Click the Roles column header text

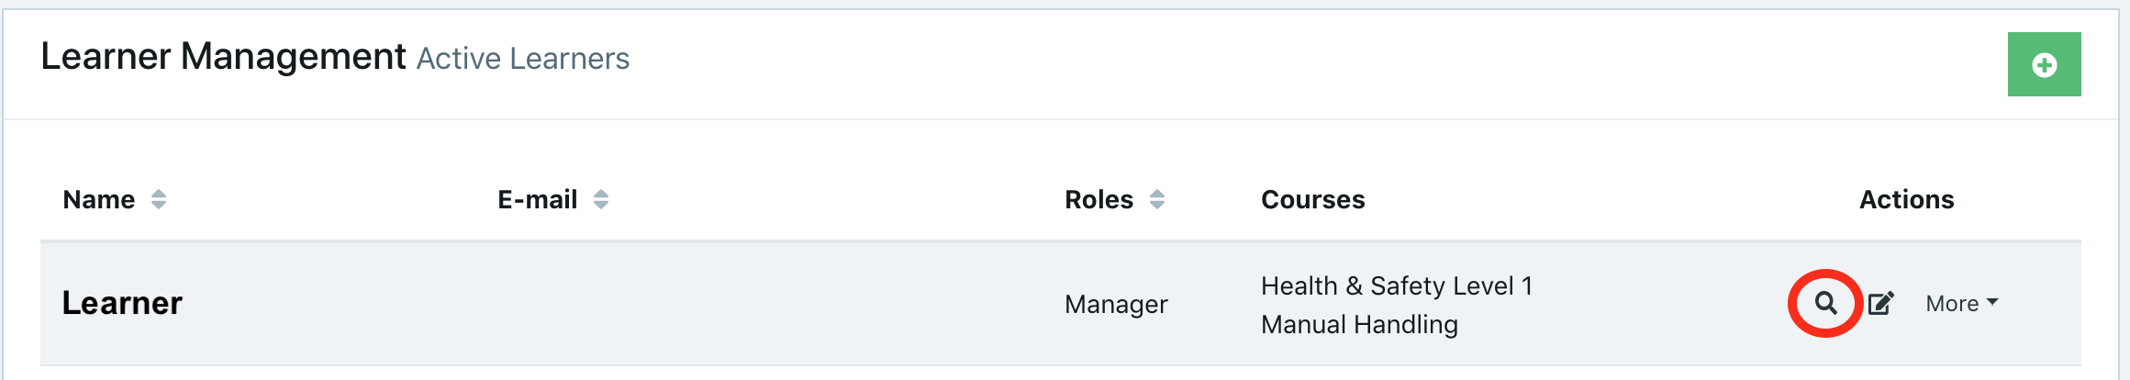pos(1099,199)
